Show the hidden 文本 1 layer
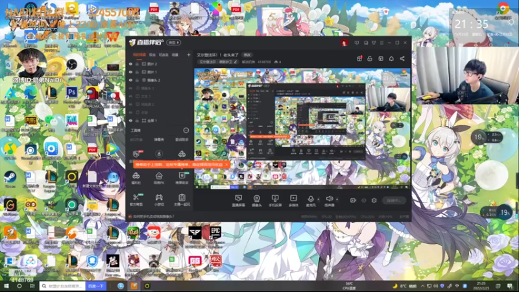 coord(131,96)
